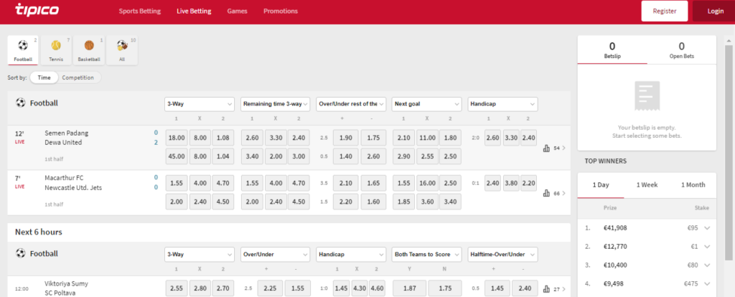This screenshot has height=297, width=735.
Task: Select the All sports filter icon
Action: click(122, 50)
